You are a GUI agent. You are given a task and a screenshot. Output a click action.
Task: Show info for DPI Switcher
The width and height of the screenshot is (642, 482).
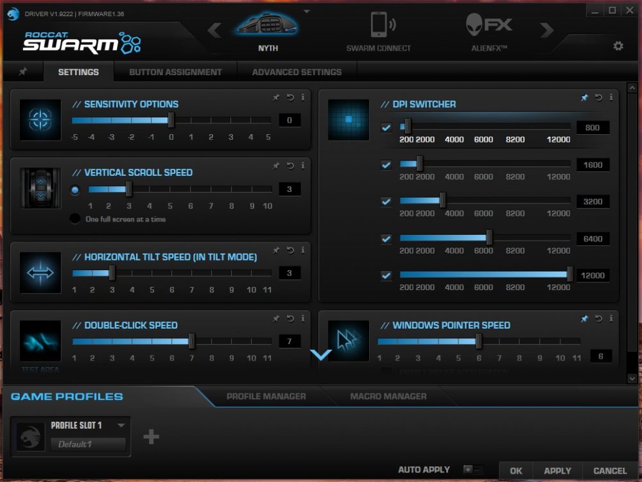pos(611,97)
